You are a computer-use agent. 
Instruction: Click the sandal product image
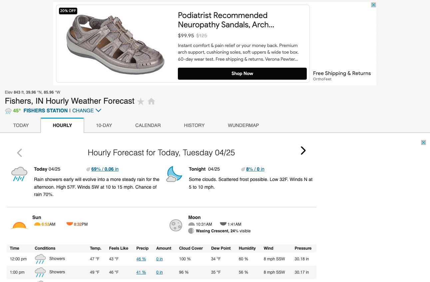[115, 43]
